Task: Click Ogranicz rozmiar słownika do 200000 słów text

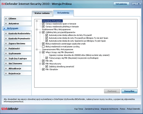Action: coord(79,55)
